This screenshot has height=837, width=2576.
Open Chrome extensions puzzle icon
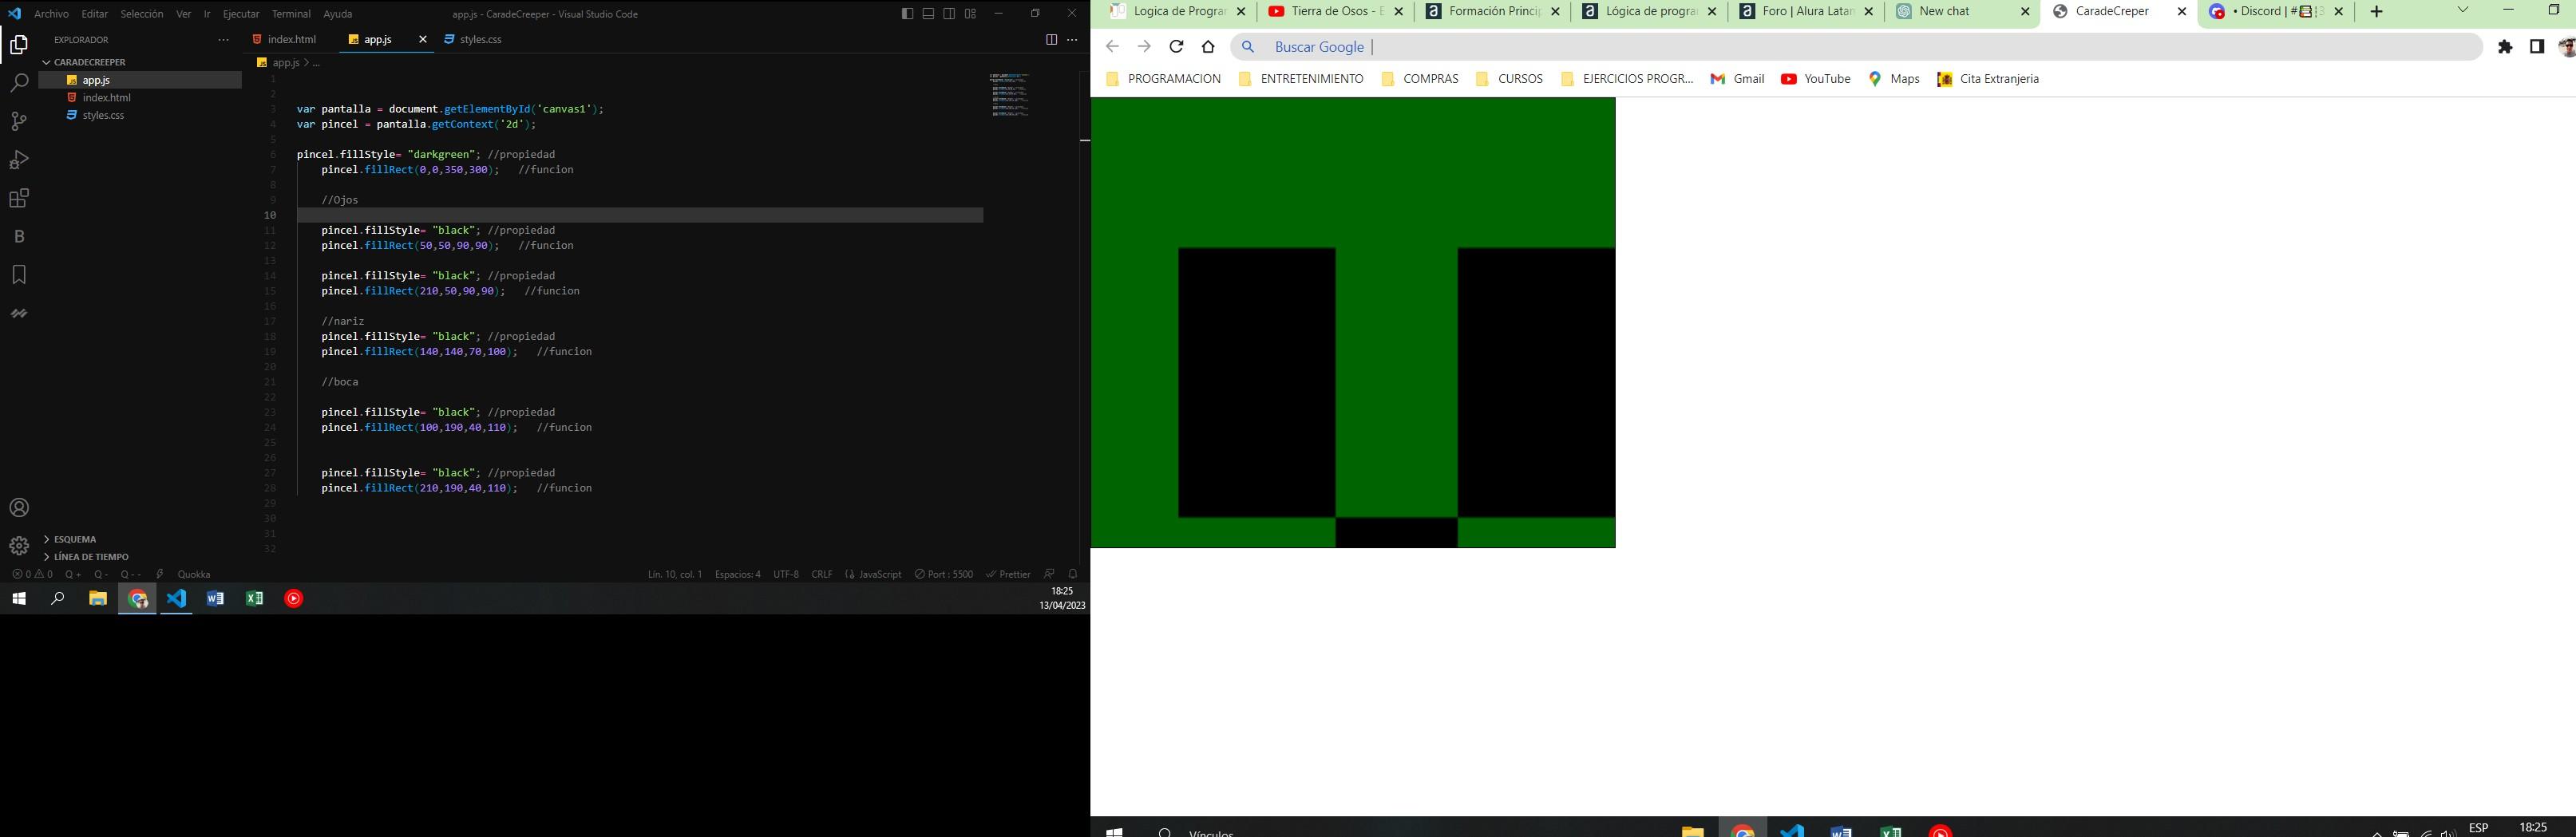(2505, 47)
